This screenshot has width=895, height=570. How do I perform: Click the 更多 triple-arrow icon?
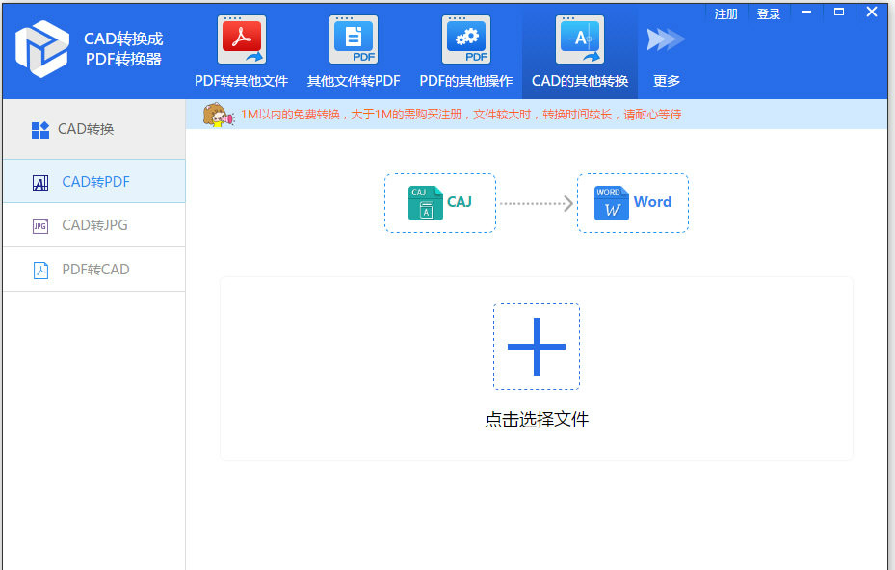[665, 39]
